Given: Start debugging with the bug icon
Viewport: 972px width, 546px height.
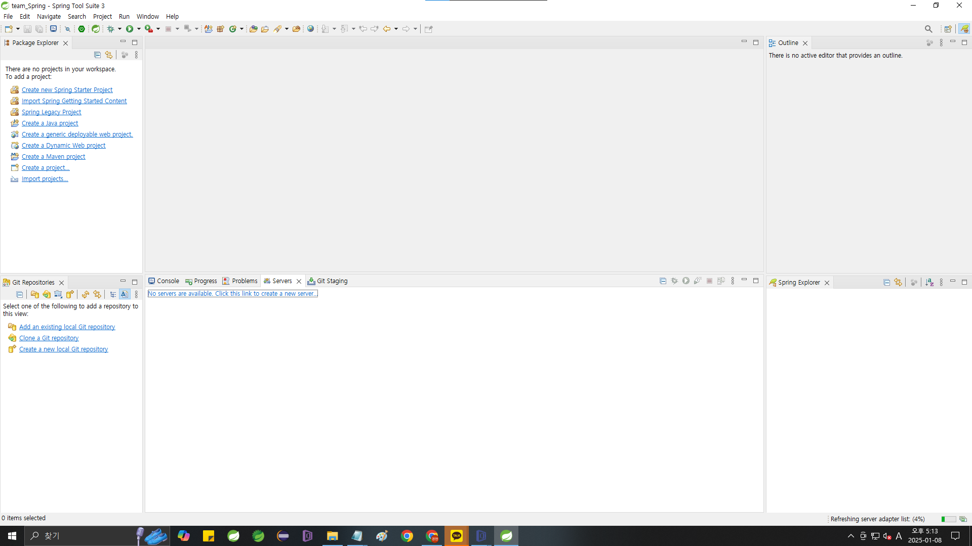Looking at the screenshot, I should click(110, 29).
